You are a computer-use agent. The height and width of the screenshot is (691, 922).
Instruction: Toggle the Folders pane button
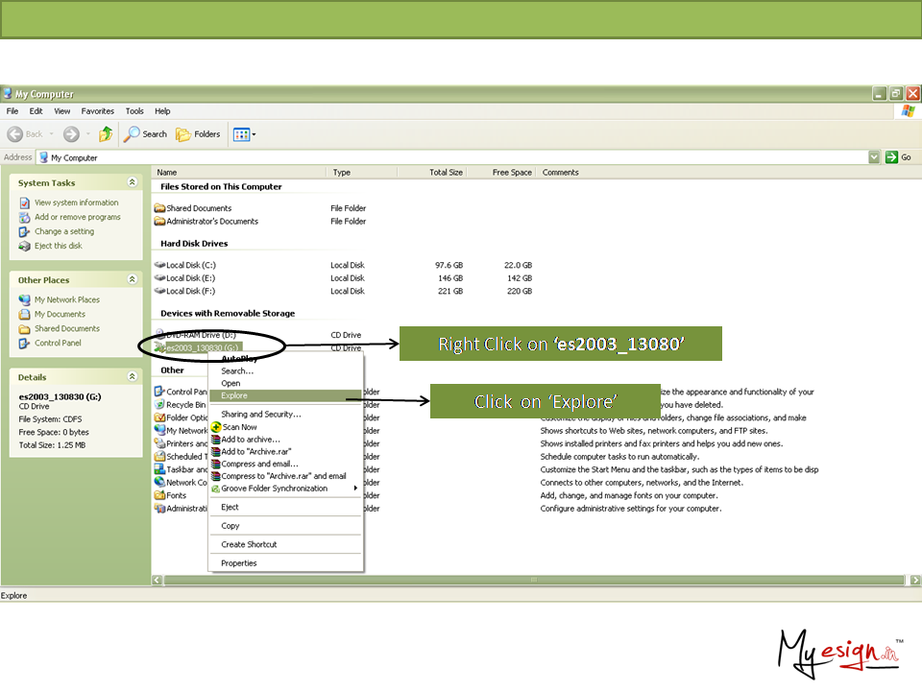pos(198,134)
